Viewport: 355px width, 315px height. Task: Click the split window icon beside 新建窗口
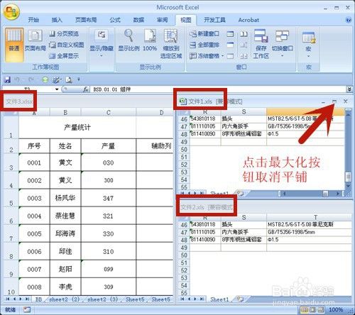pyautogui.click(x=230, y=34)
